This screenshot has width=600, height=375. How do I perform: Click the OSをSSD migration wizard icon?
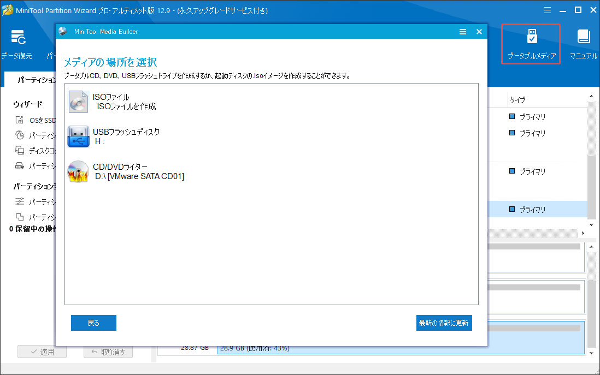[19, 120]
